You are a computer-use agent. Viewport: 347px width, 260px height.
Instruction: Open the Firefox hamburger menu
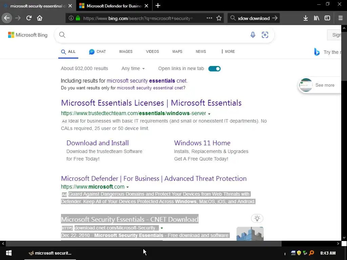pyautogui.click(x=340, y=18)
